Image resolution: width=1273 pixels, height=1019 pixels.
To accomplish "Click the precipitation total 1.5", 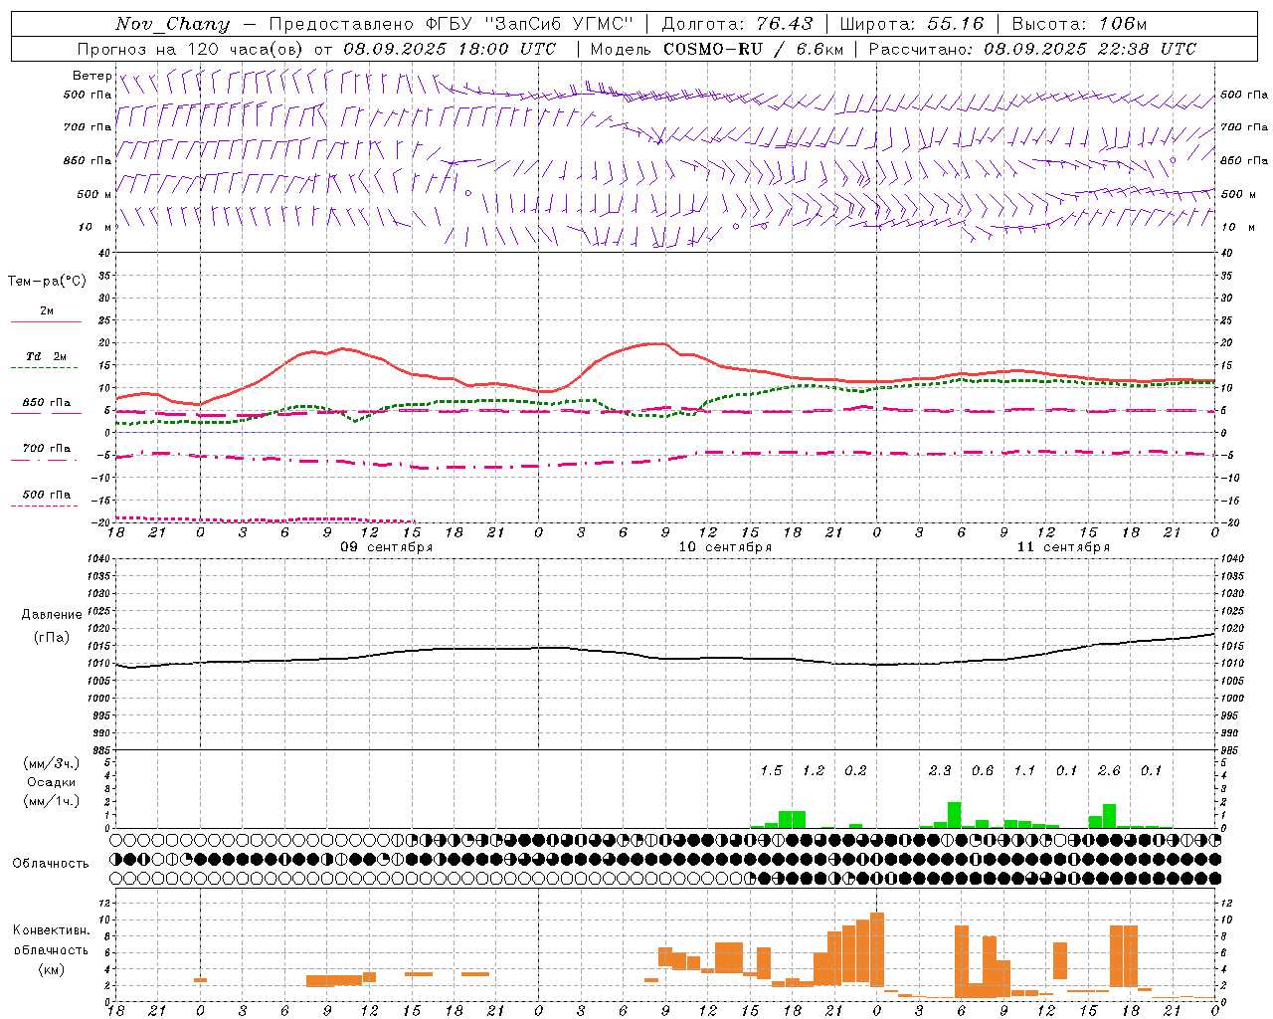I will [771, 770].
